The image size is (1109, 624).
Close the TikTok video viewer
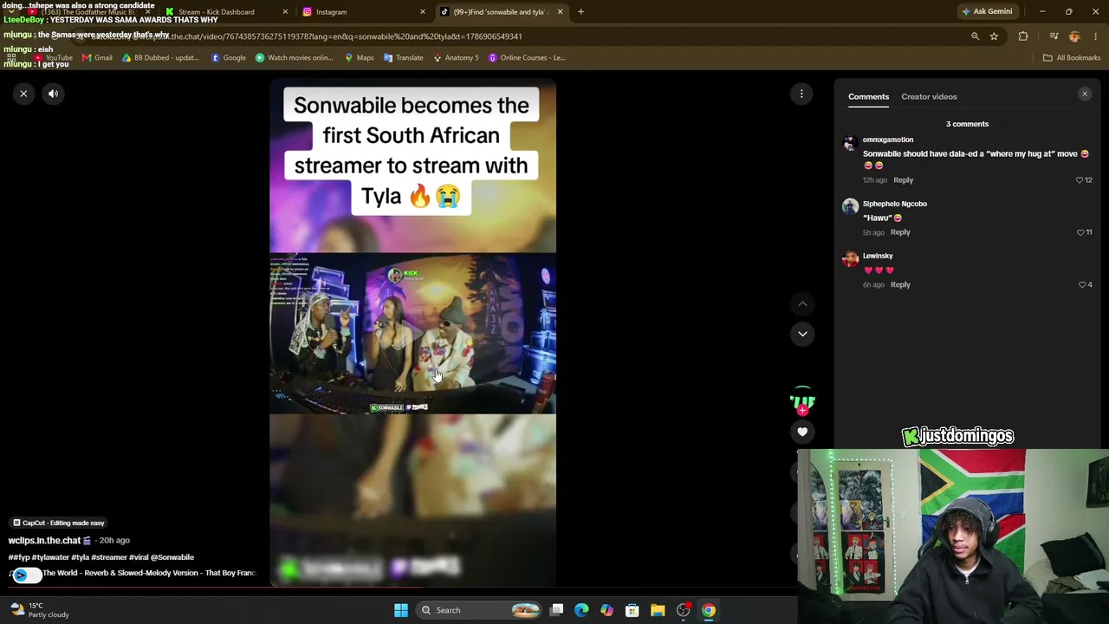23,94
